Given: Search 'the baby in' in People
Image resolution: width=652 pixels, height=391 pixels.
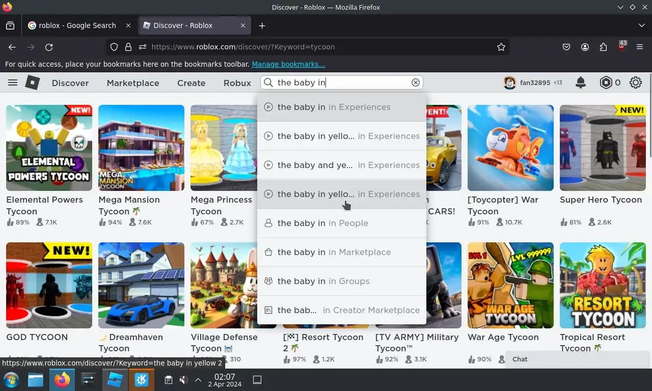Looking at the screenshot, I should tap(342, 223).
